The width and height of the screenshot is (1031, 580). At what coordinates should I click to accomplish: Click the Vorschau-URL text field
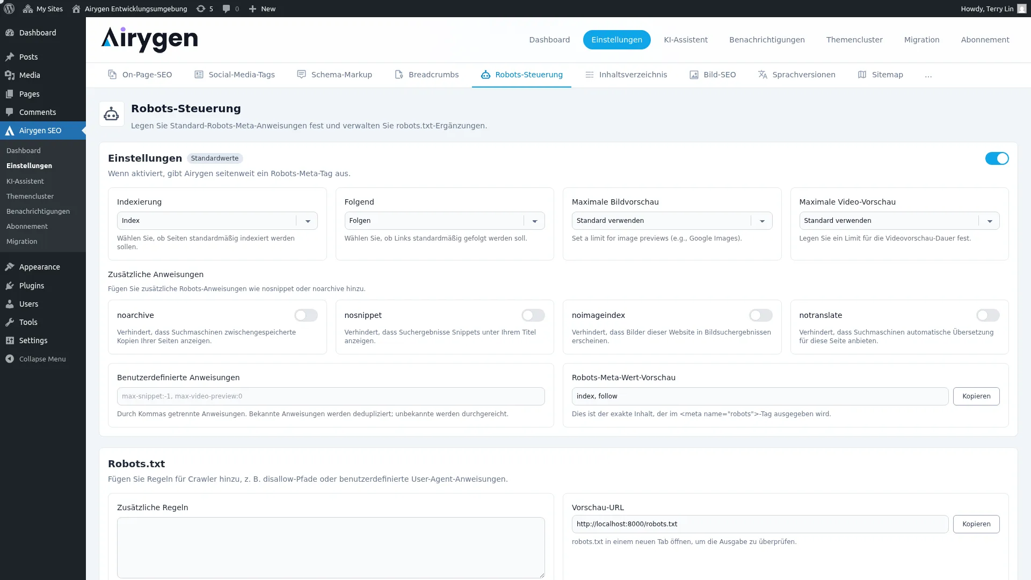click(x=760, y=524)
